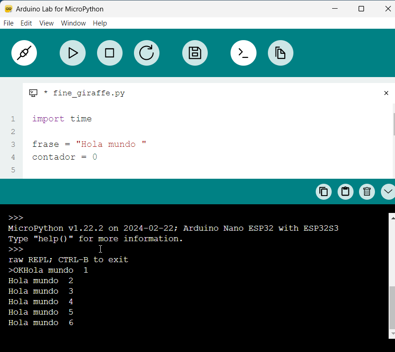Click the terminal scroll-up arrow
The image size is (395, 352).
pos(392,218)
